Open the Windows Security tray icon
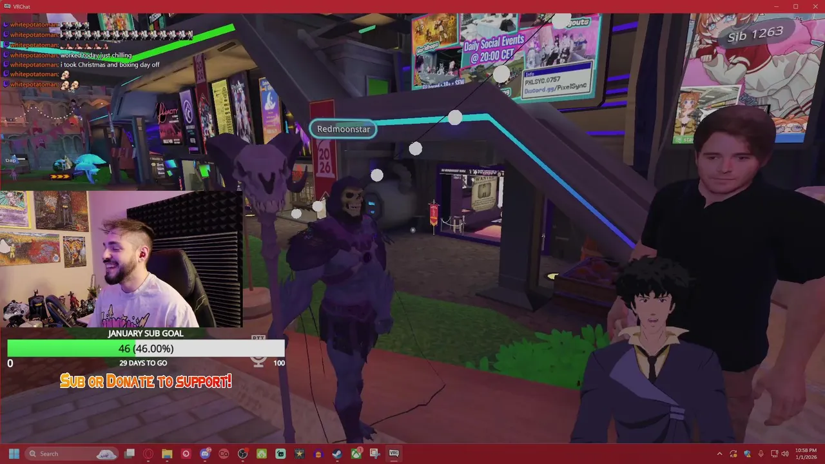The image size is (825, 464). click(x=748, y=454)
